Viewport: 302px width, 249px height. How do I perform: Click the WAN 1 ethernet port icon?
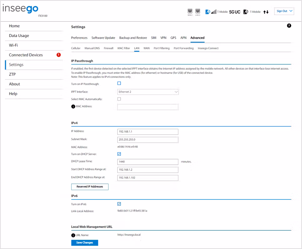pyautogui.click(x=190, y=11)
